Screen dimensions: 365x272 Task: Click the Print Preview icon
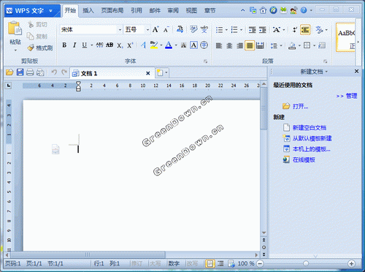40,72
